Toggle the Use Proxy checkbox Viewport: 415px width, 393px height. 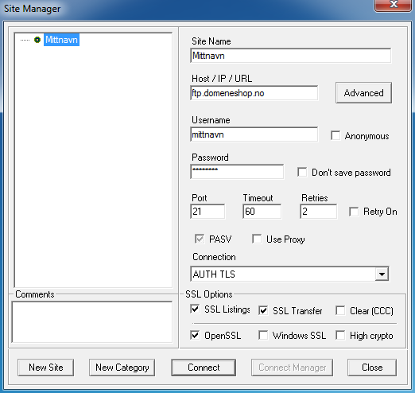[257, 239]
